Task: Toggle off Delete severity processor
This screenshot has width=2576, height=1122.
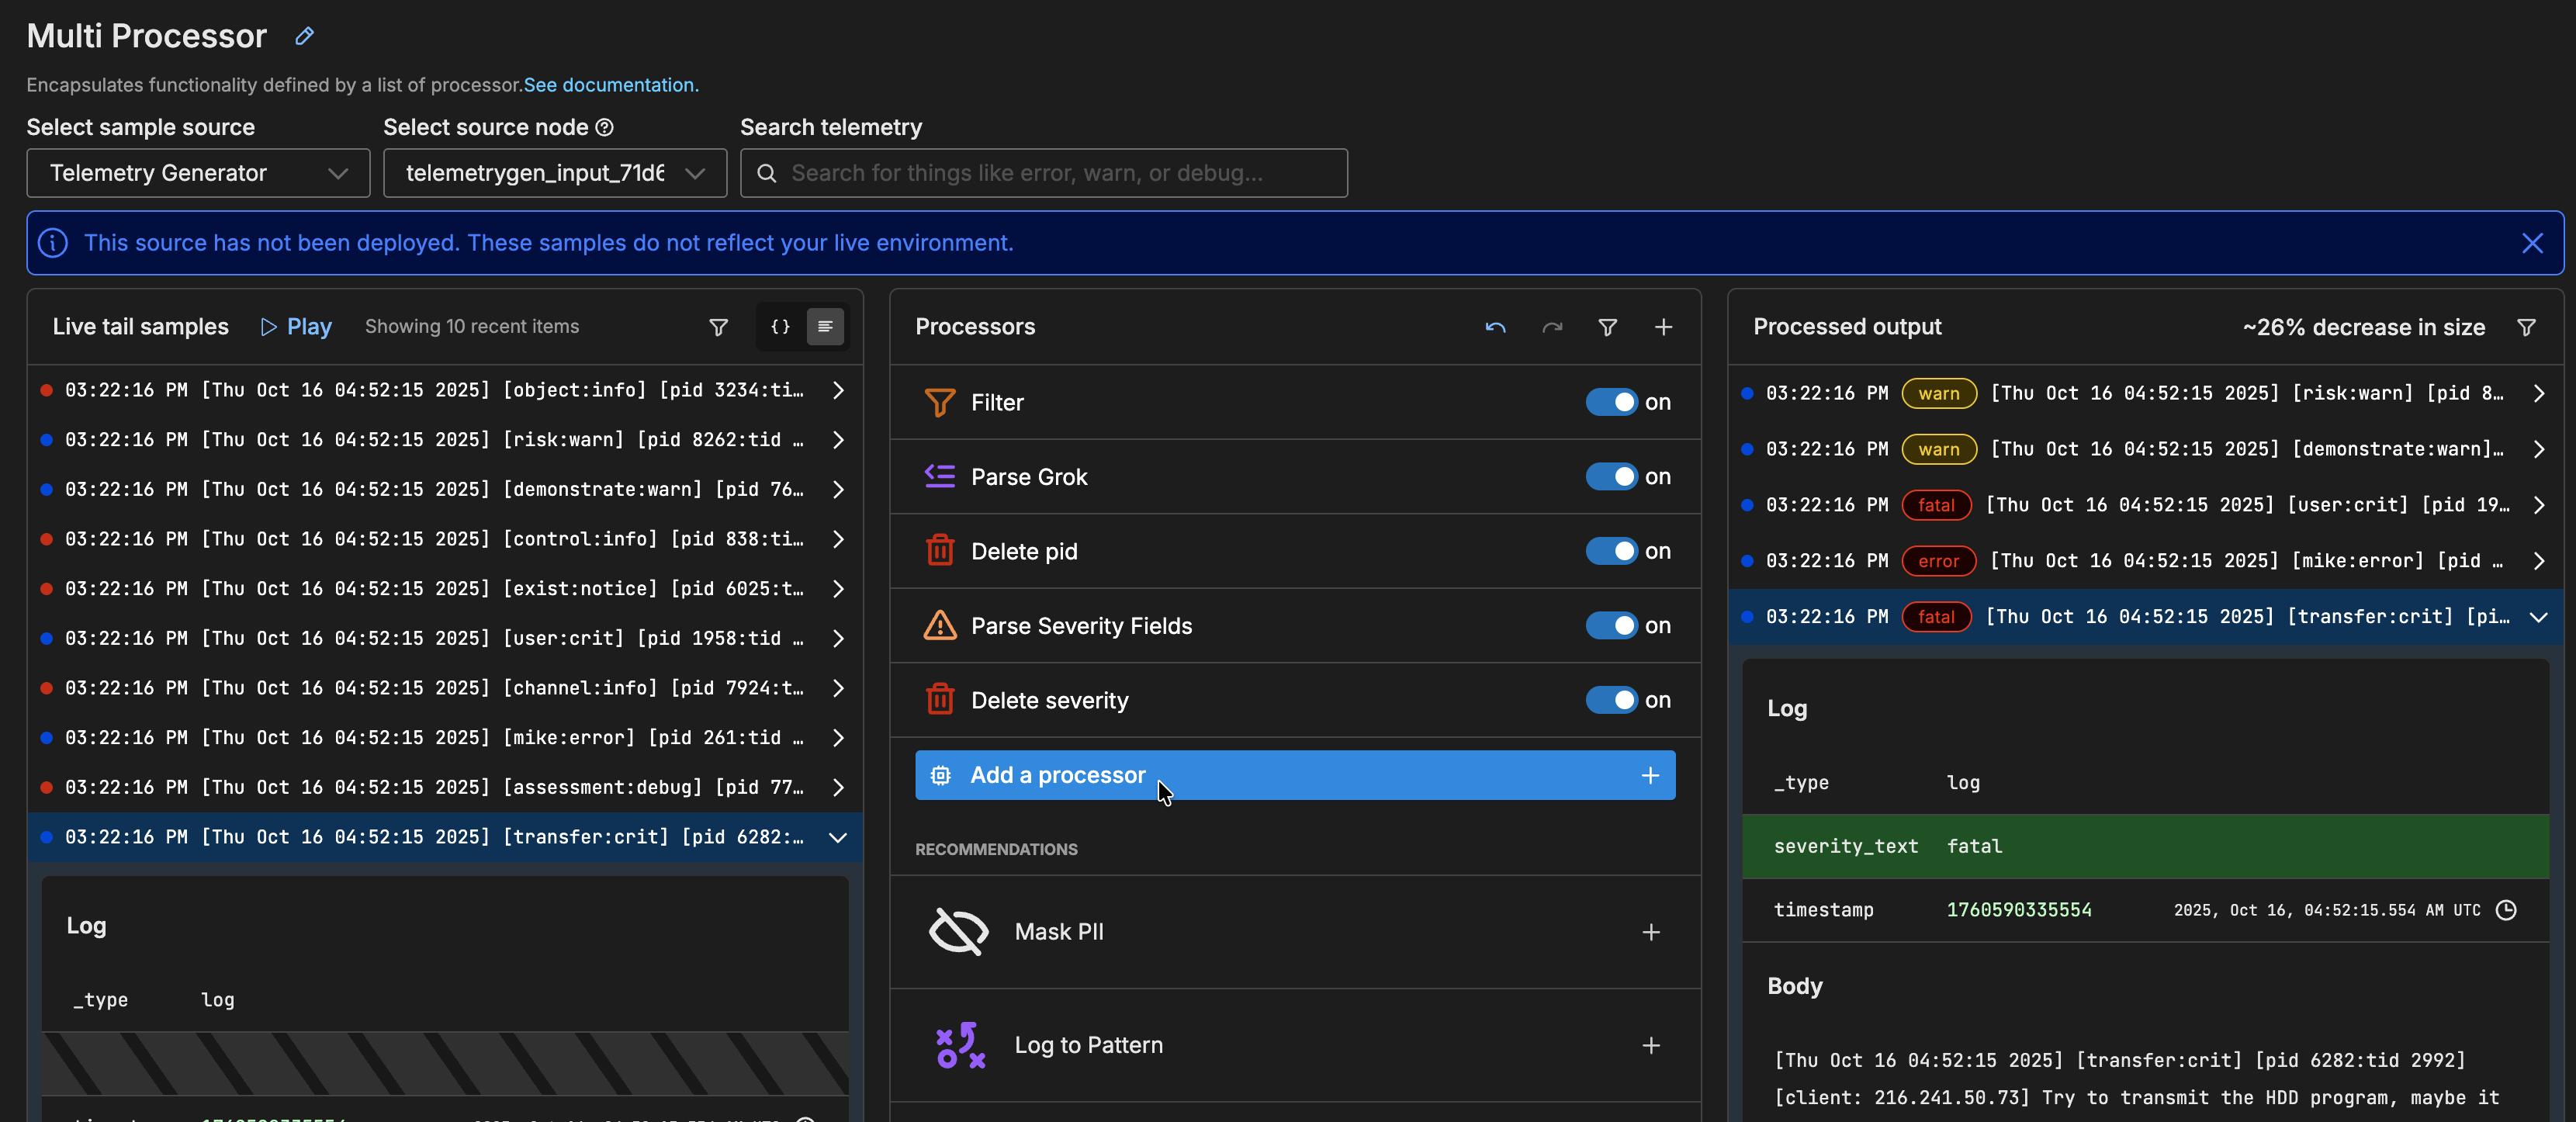Action: click(x=1611, y=700)
